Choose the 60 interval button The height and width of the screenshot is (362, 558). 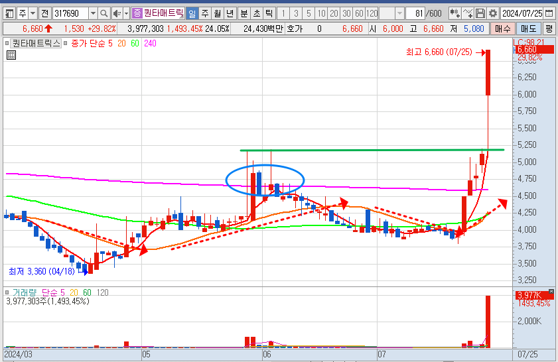(x=359, y=13)
